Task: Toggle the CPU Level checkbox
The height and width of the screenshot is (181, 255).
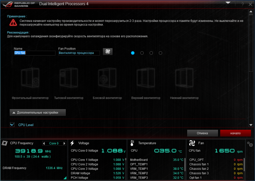Action: click(x=12, y=125)
